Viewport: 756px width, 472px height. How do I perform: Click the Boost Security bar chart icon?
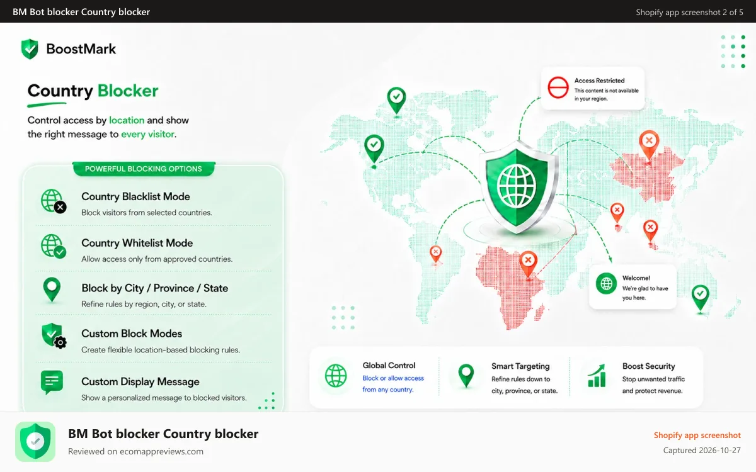[x=596, y=376]
